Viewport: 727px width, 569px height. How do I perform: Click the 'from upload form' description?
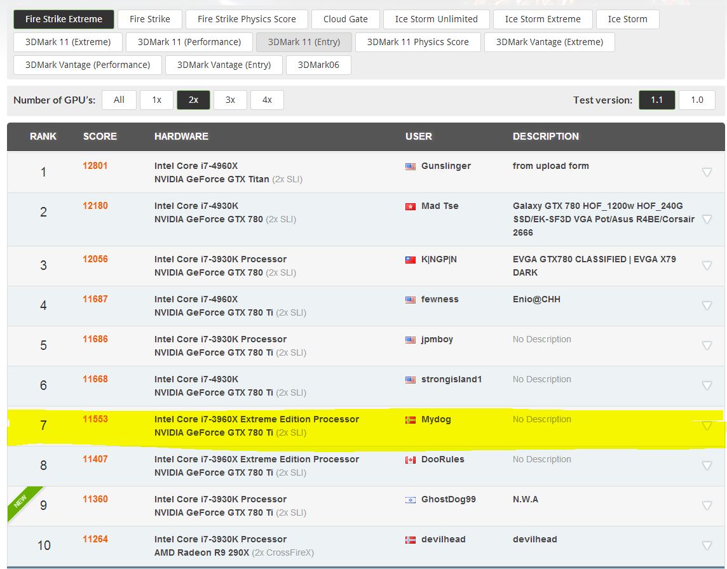coord(551,166)
